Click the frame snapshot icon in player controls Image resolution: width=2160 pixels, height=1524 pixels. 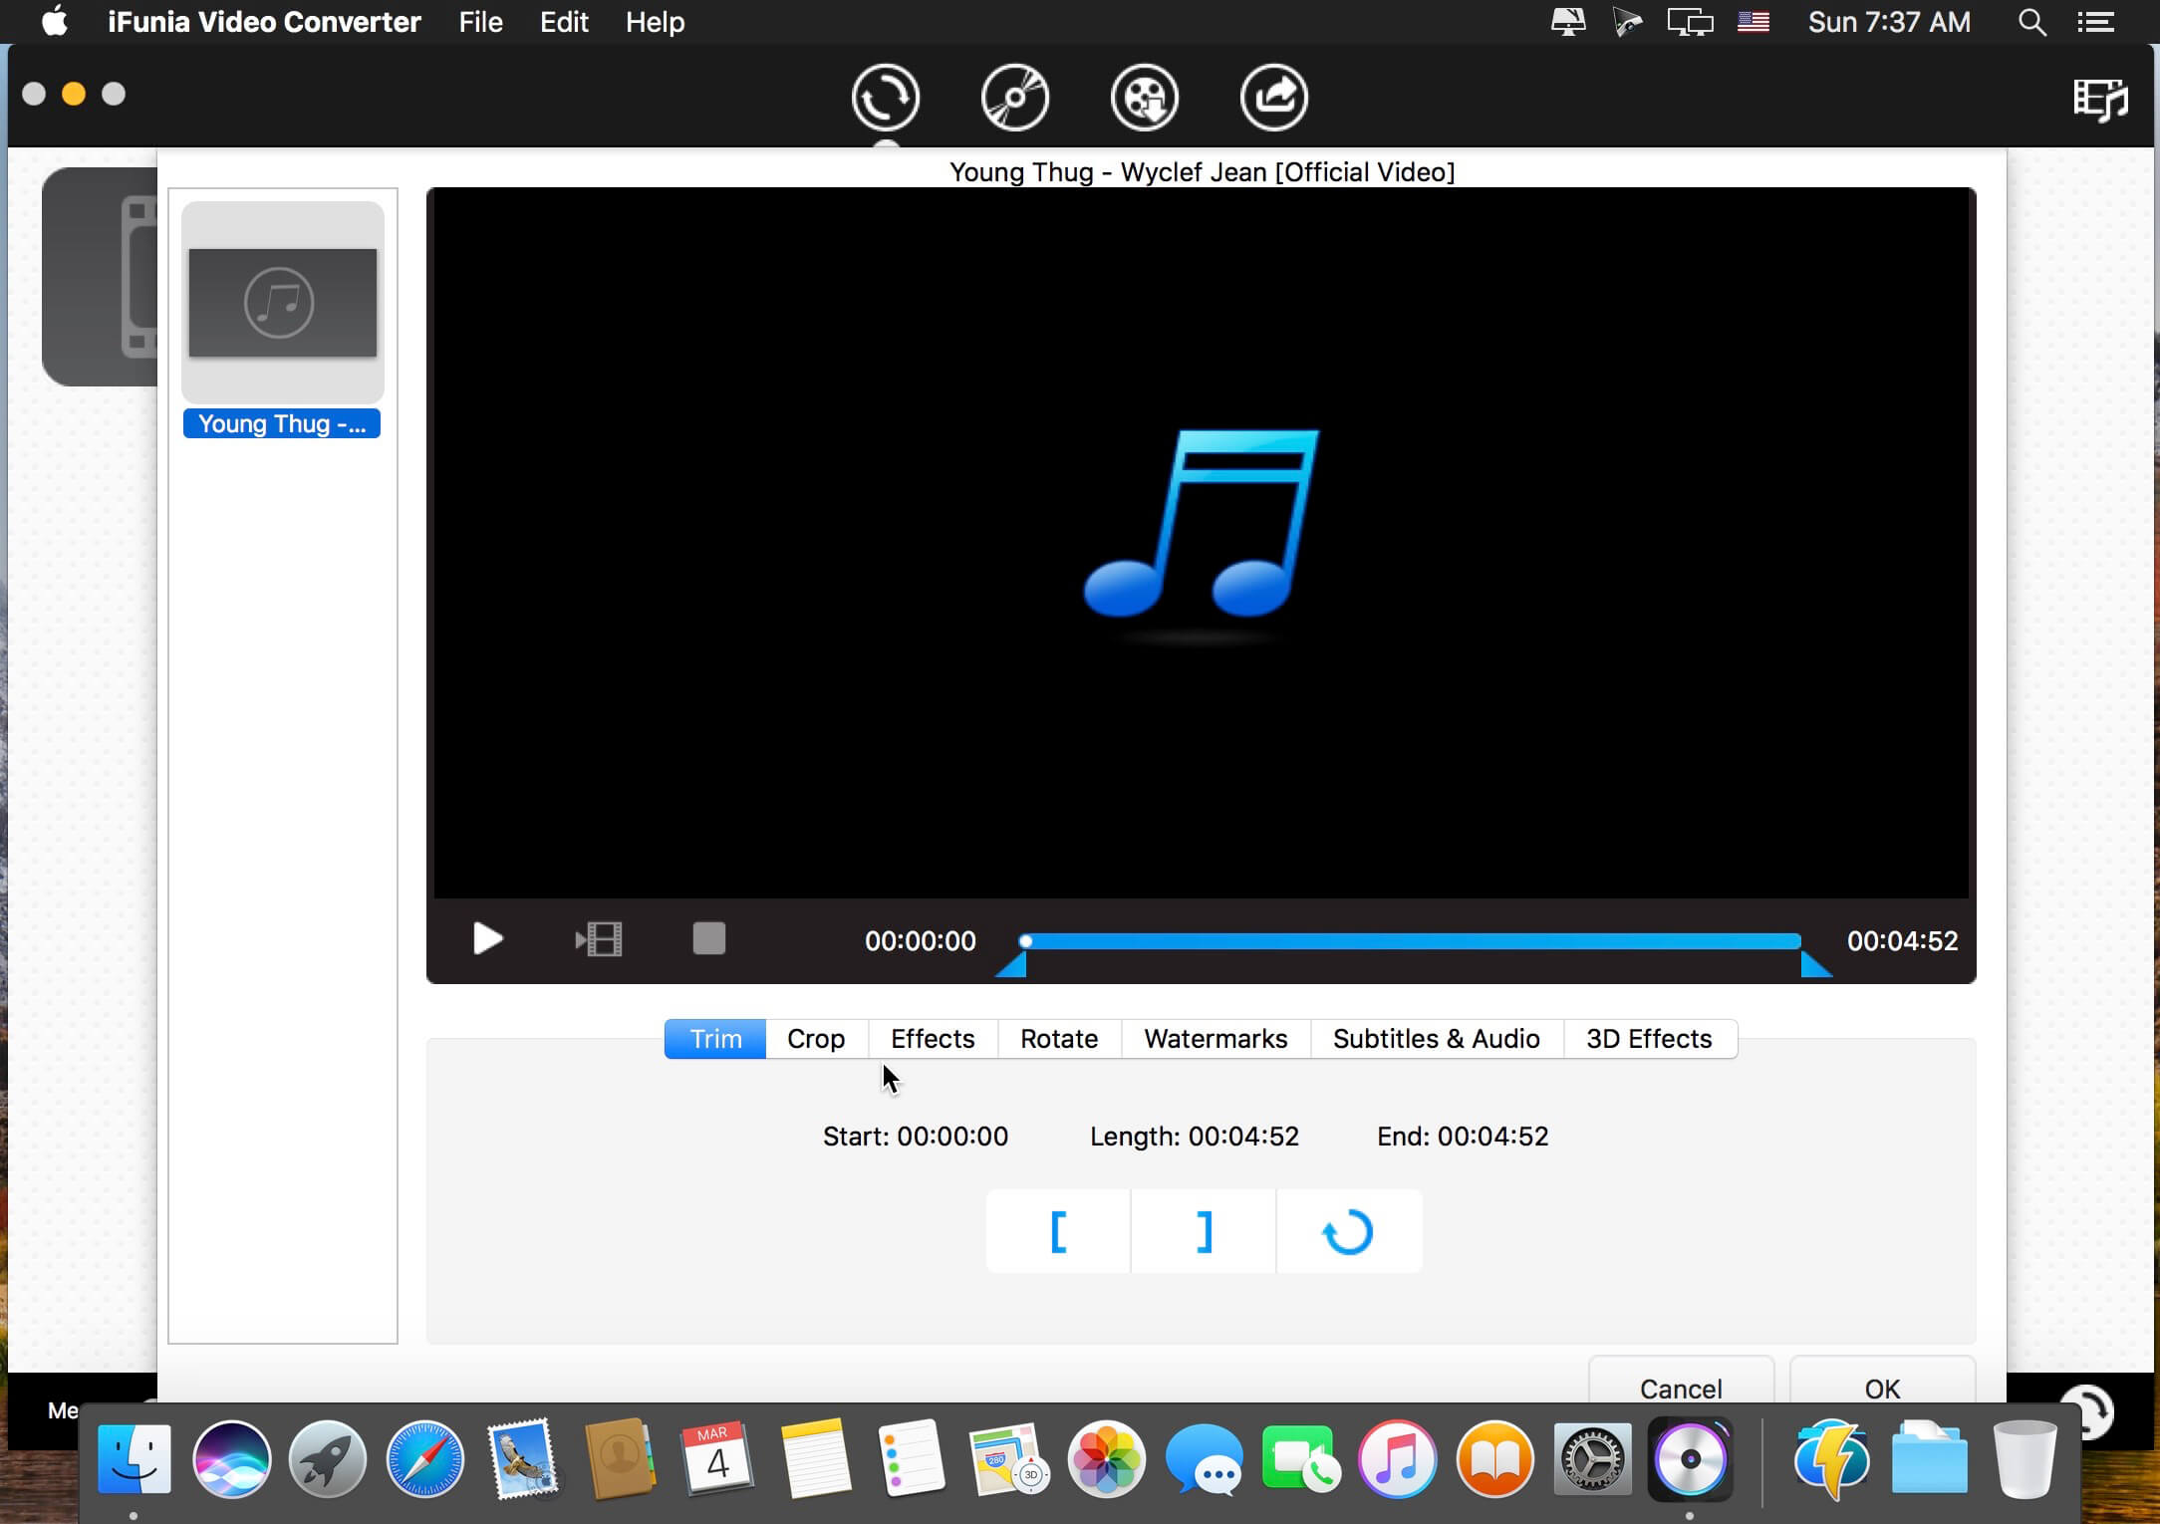598,938
